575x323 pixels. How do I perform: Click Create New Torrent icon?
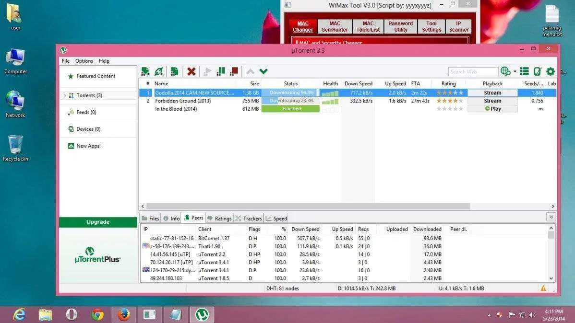[175, 71]
